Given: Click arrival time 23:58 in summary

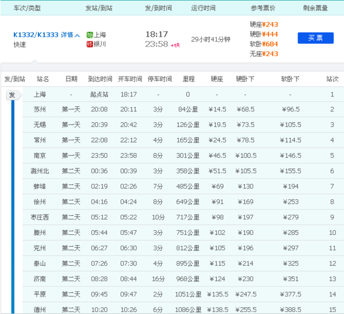Looking at the screenshot, I should [x=157, y=44].
